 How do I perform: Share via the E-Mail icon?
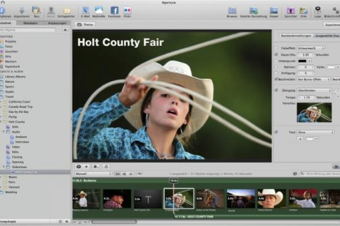point(85,10)
